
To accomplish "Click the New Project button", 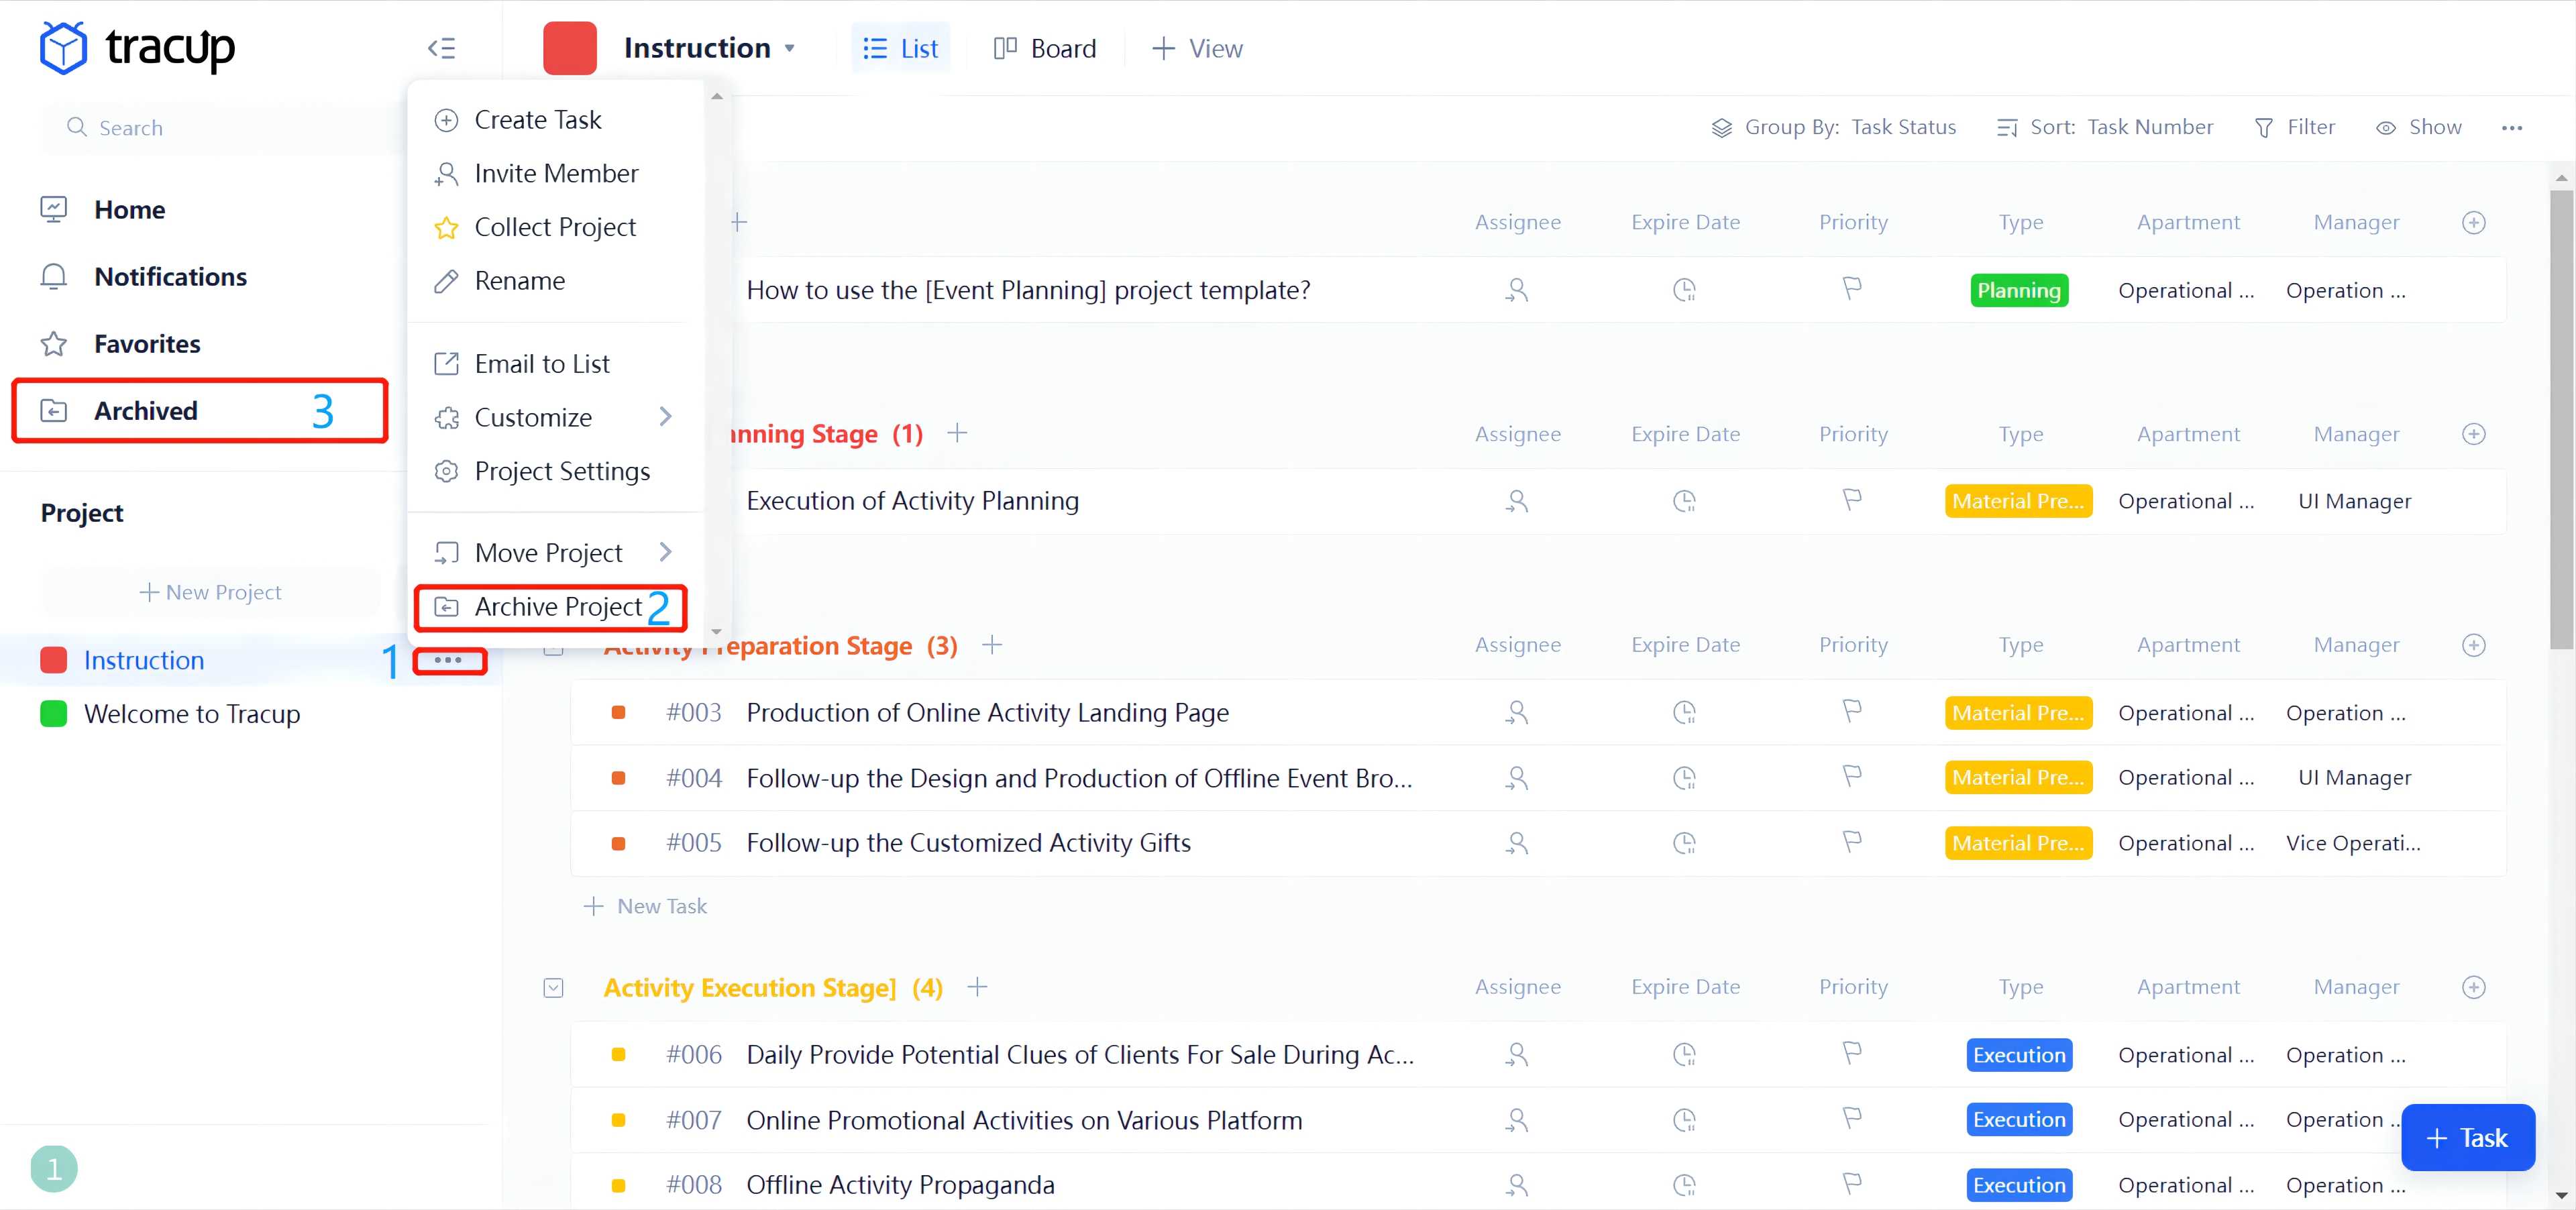I will tap(210, 592).
